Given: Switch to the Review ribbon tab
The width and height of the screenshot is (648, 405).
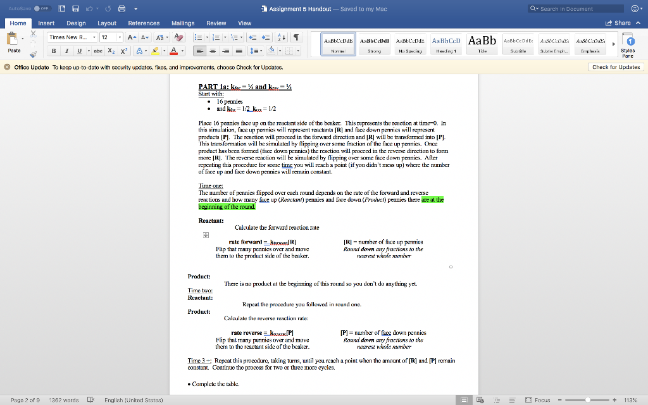Looking at the screenshot, I should (216, 23).
